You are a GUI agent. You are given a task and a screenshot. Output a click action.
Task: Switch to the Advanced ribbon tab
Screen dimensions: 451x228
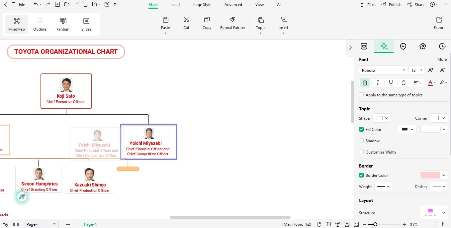pos(233,5)
